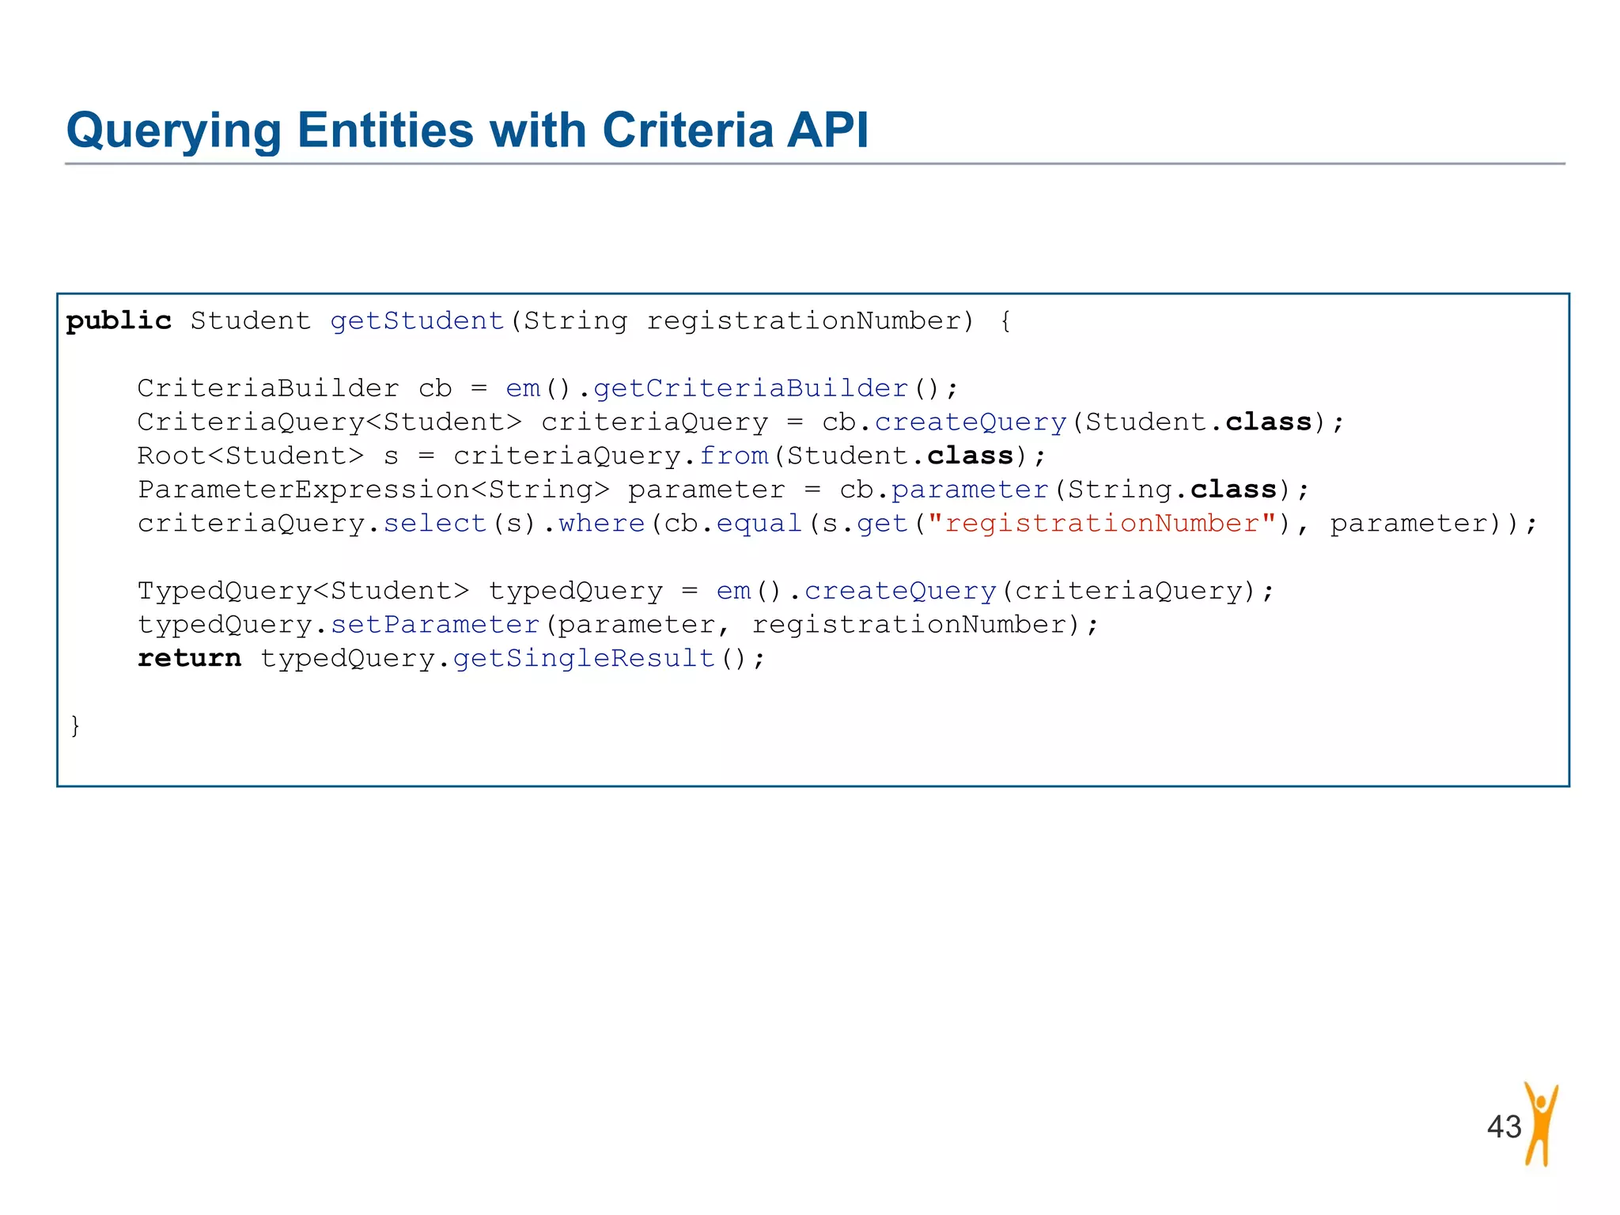Click the bold return keyword

[x=189, y=658]
